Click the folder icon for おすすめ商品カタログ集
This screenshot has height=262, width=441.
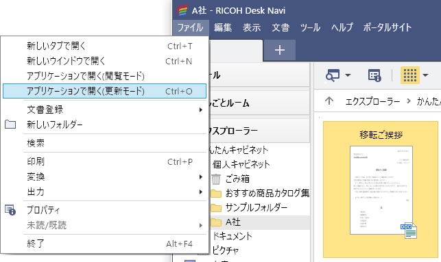tap(216, 194)
